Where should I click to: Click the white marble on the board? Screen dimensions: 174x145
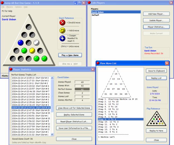pyautogui.click(x=37, y=43)
